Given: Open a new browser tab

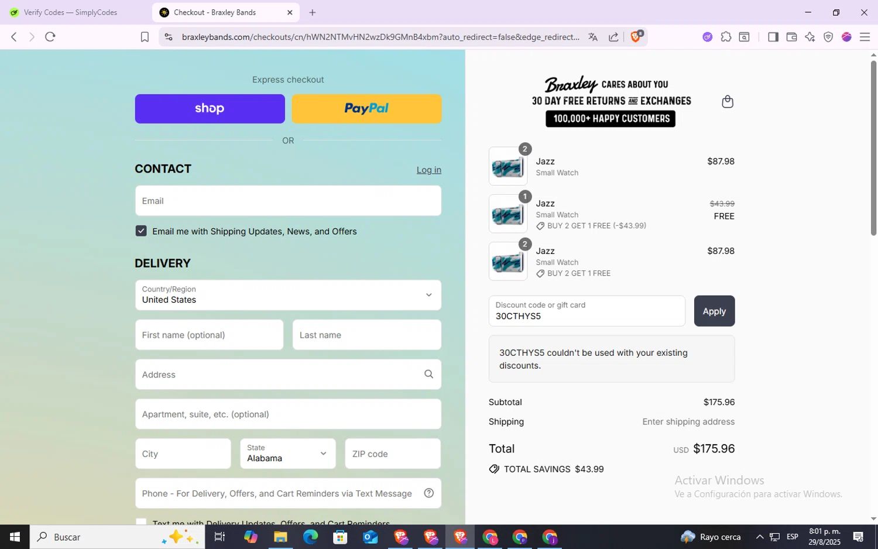Looking at the screenshot, I should [313, 12].
